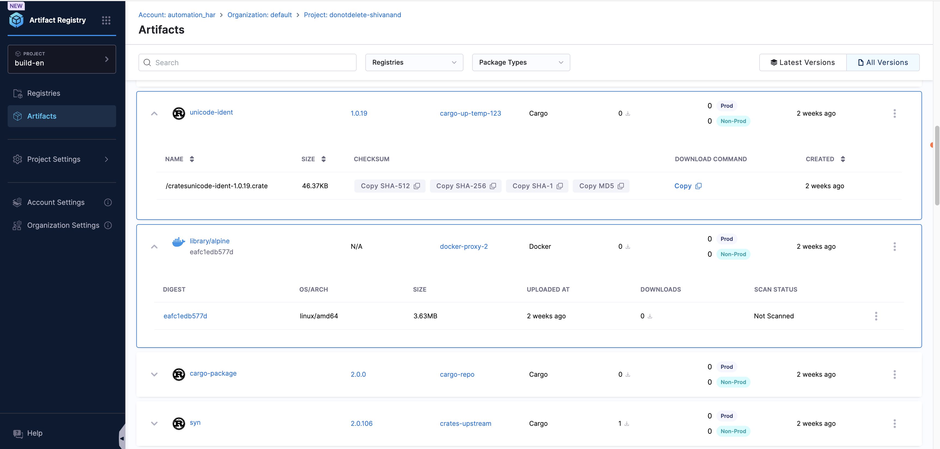Open Organization Settings from the sidebar
Viewport: 940px width, 449px height.
click(63, 225)
